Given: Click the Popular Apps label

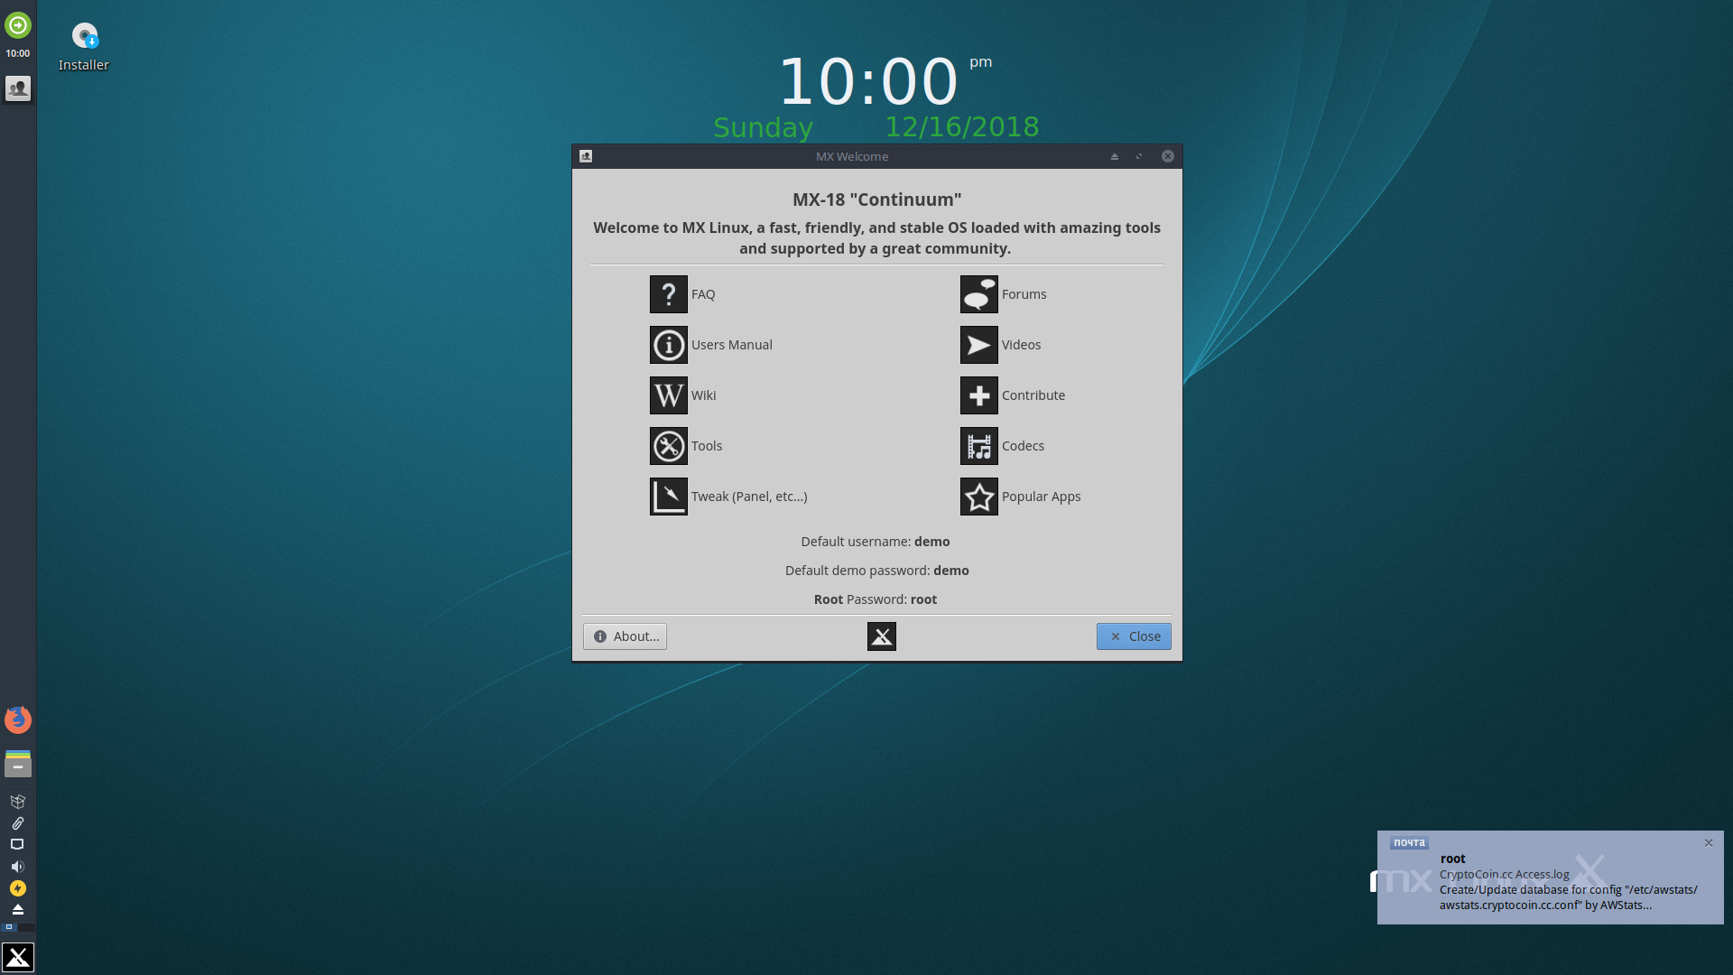Looking at the screenshot, I should point(1041,497).
